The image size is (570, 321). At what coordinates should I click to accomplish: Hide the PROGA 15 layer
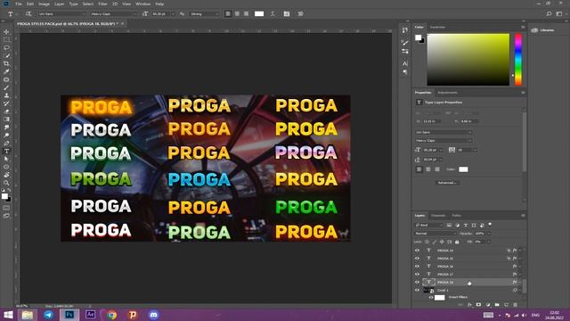tap(417, 259)
